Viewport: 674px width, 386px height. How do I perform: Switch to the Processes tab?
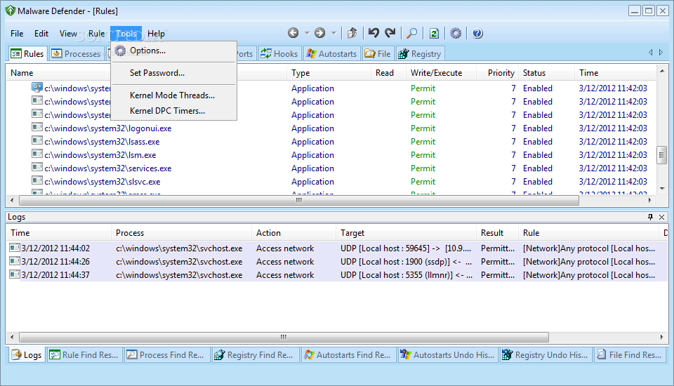77,54
